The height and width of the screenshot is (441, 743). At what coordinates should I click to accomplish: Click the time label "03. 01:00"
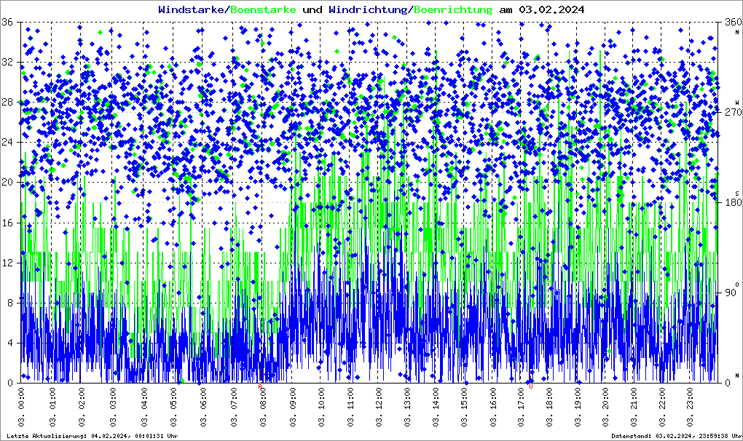[52, 407]
